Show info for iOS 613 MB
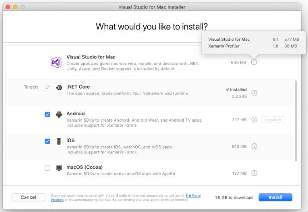The image size is (308, 212). click(x=254, y=146)
